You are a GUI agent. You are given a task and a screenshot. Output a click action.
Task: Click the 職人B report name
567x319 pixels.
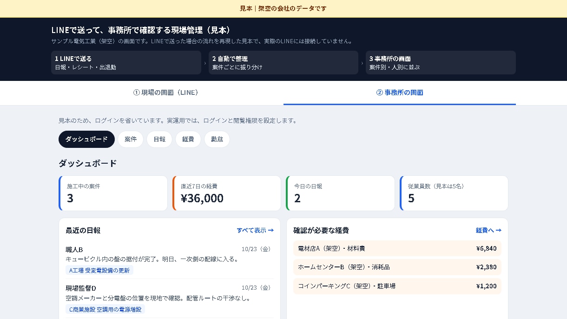click(74, 249)
